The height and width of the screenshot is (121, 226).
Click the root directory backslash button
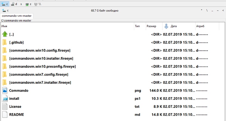coord(207,11)
